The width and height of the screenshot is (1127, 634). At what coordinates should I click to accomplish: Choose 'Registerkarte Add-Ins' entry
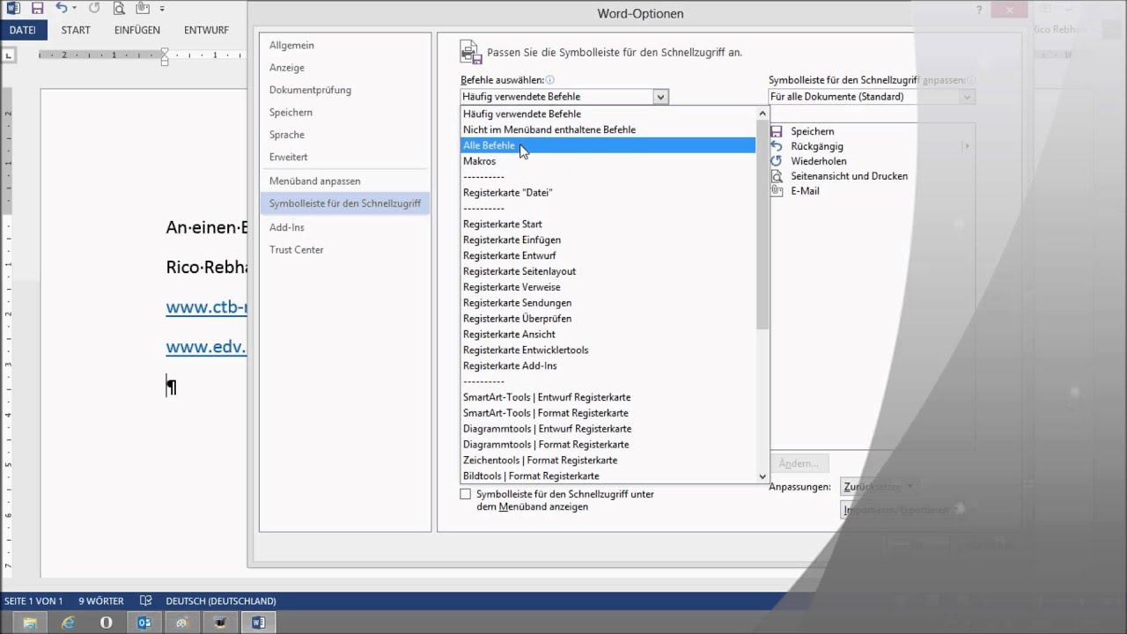click(608, 366)
